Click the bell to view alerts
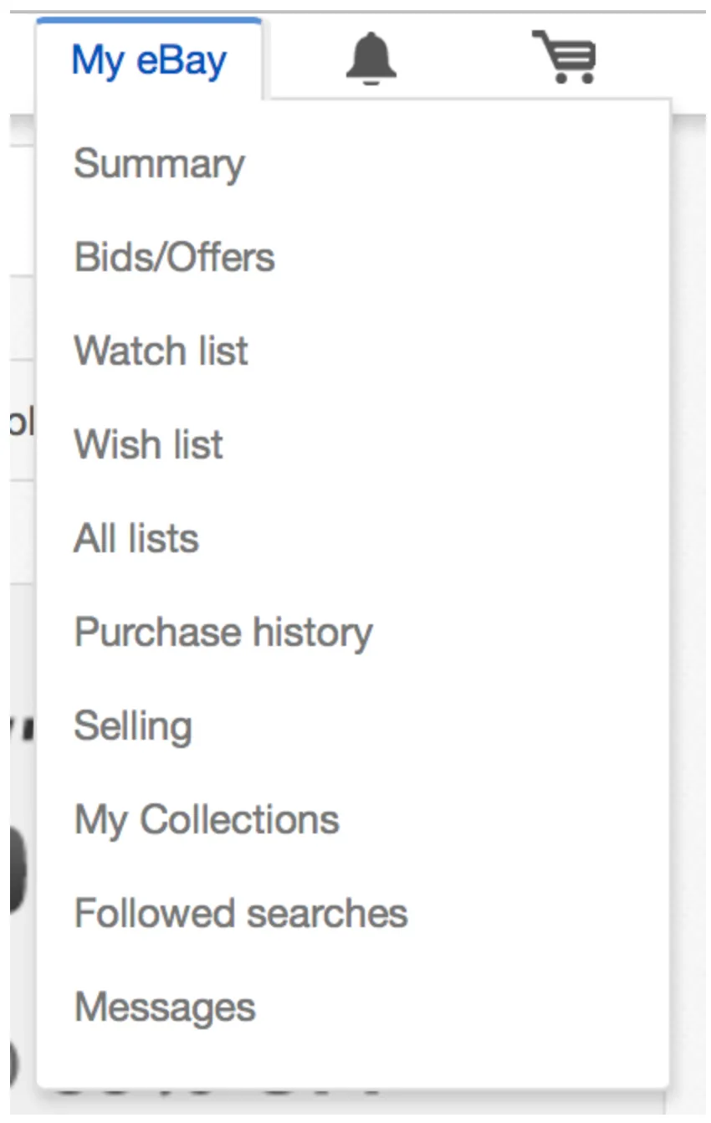711x1123 pixels. point(371,58)
